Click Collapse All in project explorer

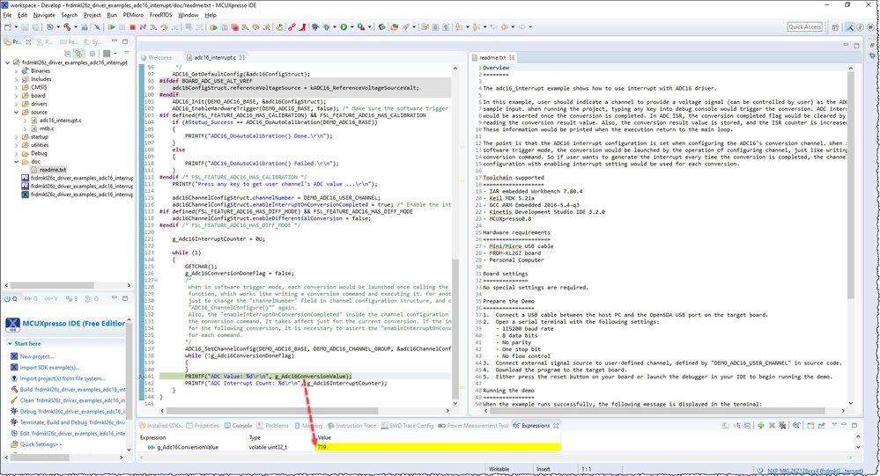tap(68, 54)
